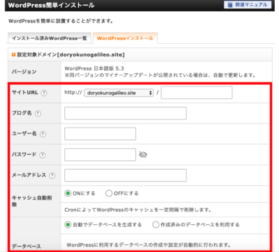Select 作成済みのデータベースを利用する option

(156, 225)
